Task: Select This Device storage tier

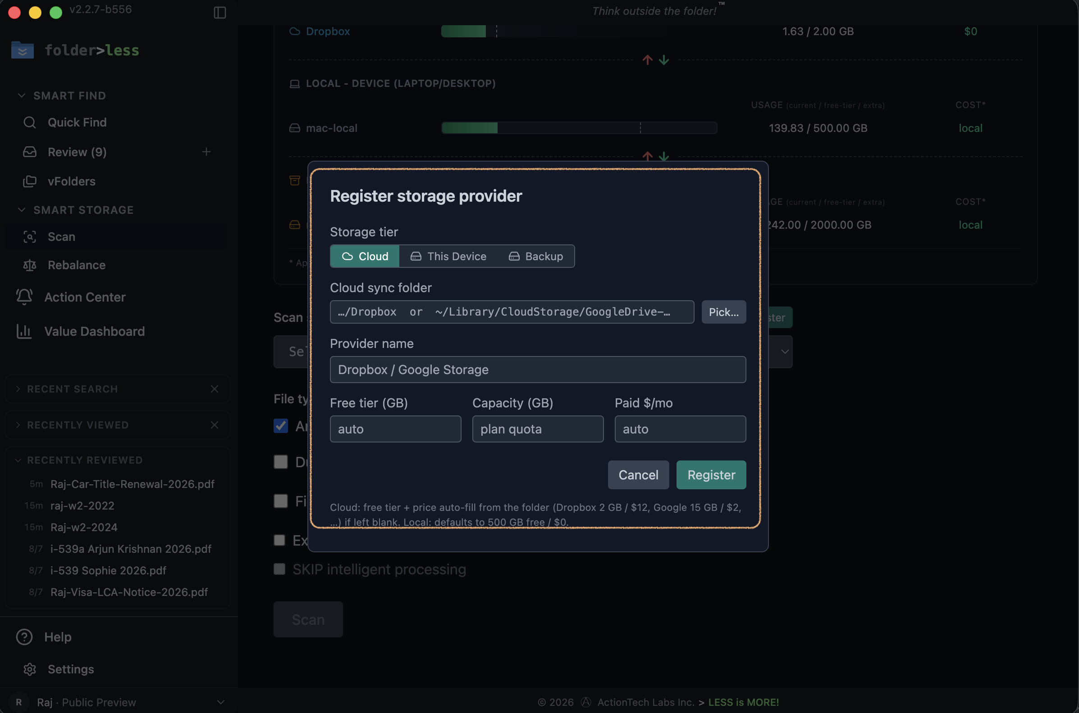Action: click(448, 257)
